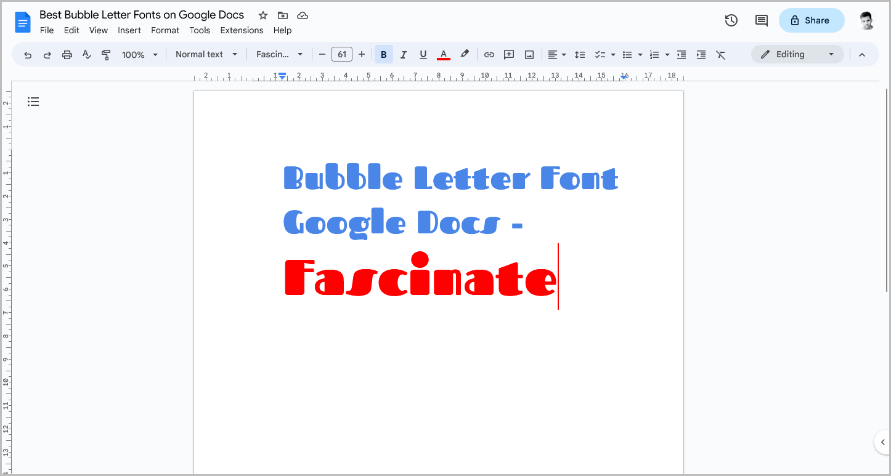Open the highlight color tool
This screenshot has width=891, height=476.
pyautogui.click(x=465, y=54)
